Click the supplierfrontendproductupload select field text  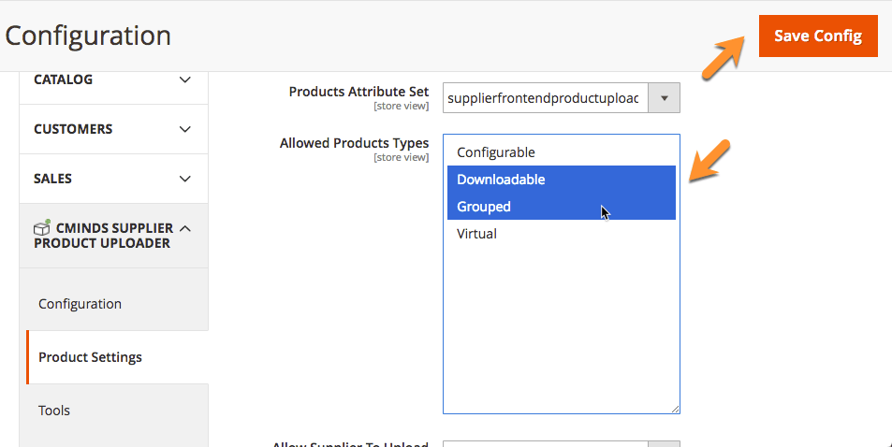[x=543, y=97]
